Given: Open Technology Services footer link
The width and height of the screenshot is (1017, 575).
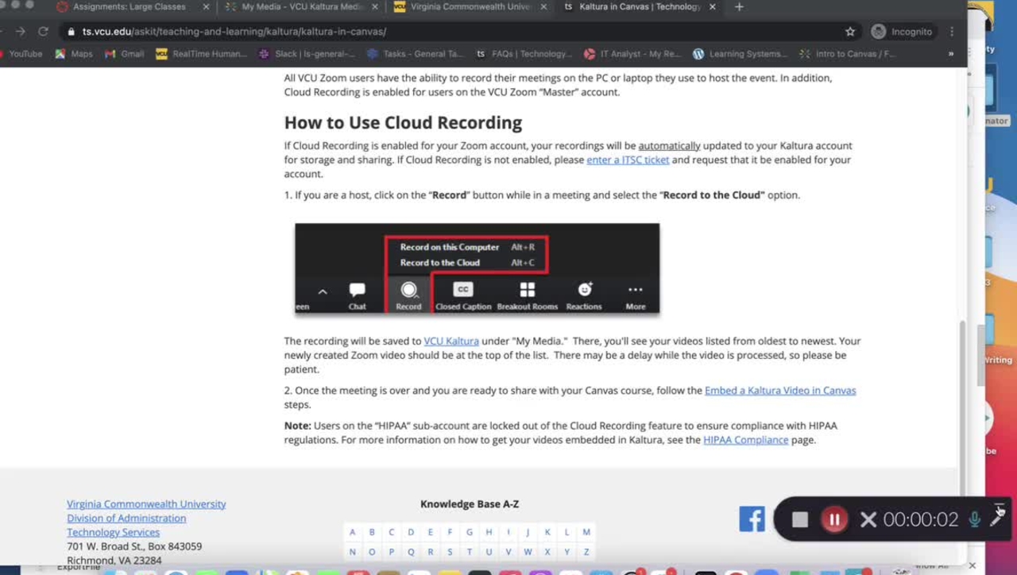Looking at the screenshot, I should coord(113,532).
